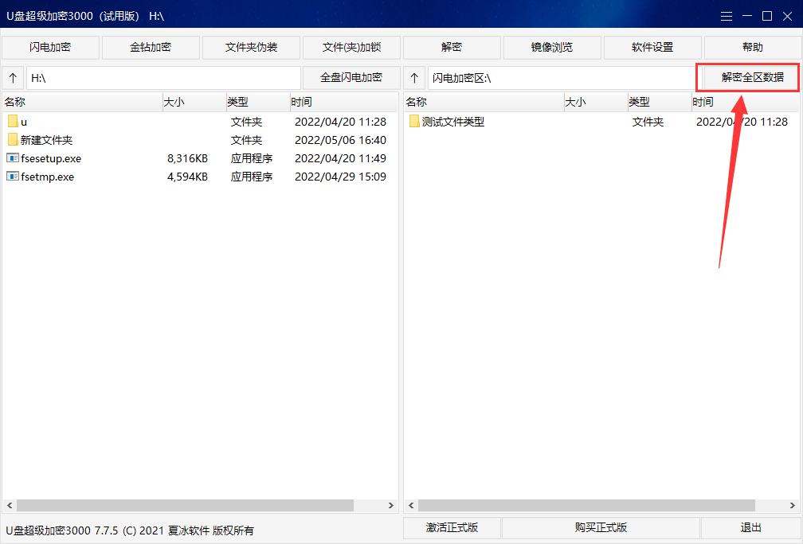Sort right pane by 大小 column

[596, 102]
